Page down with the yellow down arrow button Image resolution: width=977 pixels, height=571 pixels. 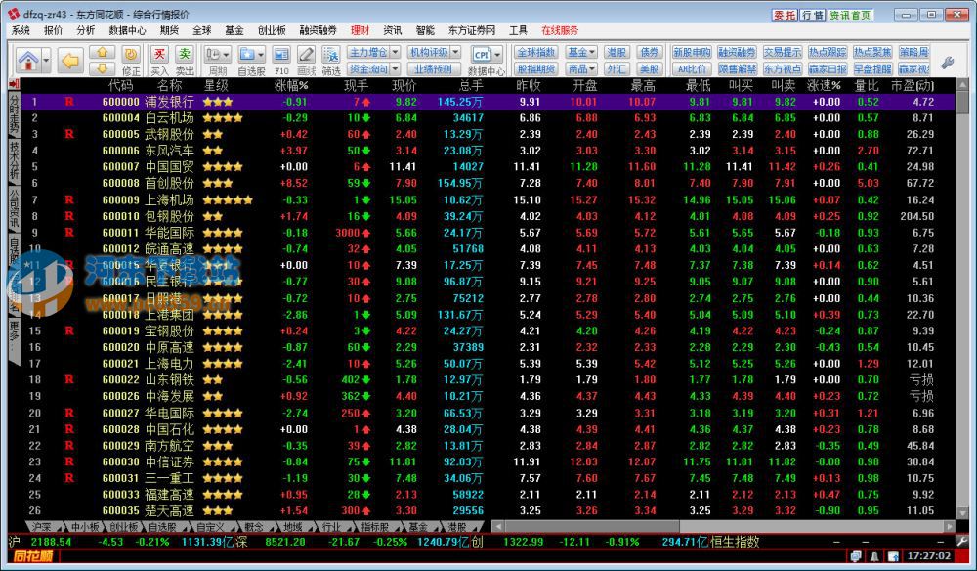[x=103, y=67]
